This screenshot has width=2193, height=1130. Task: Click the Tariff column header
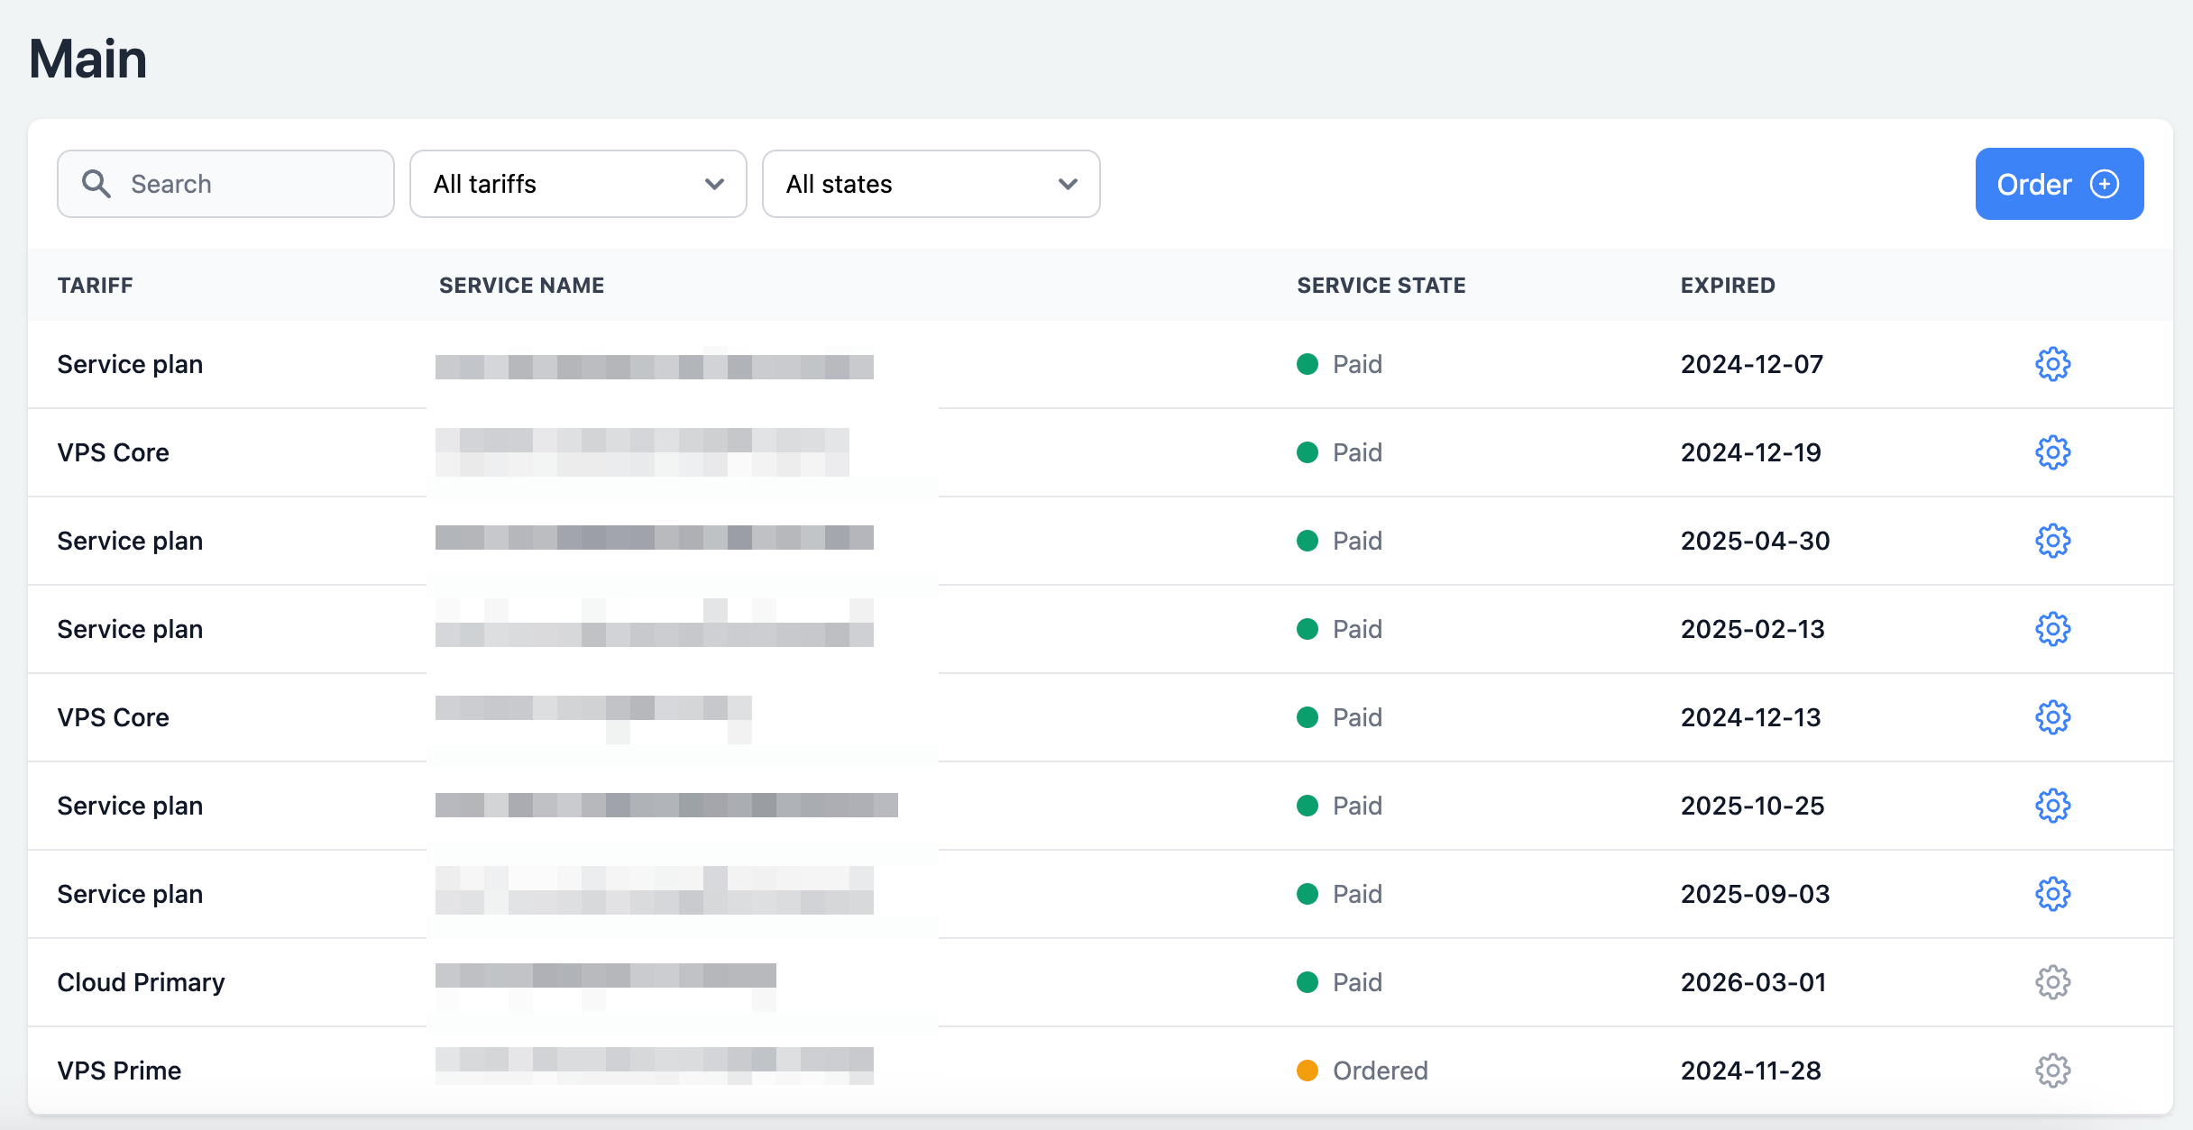[96, 286]
